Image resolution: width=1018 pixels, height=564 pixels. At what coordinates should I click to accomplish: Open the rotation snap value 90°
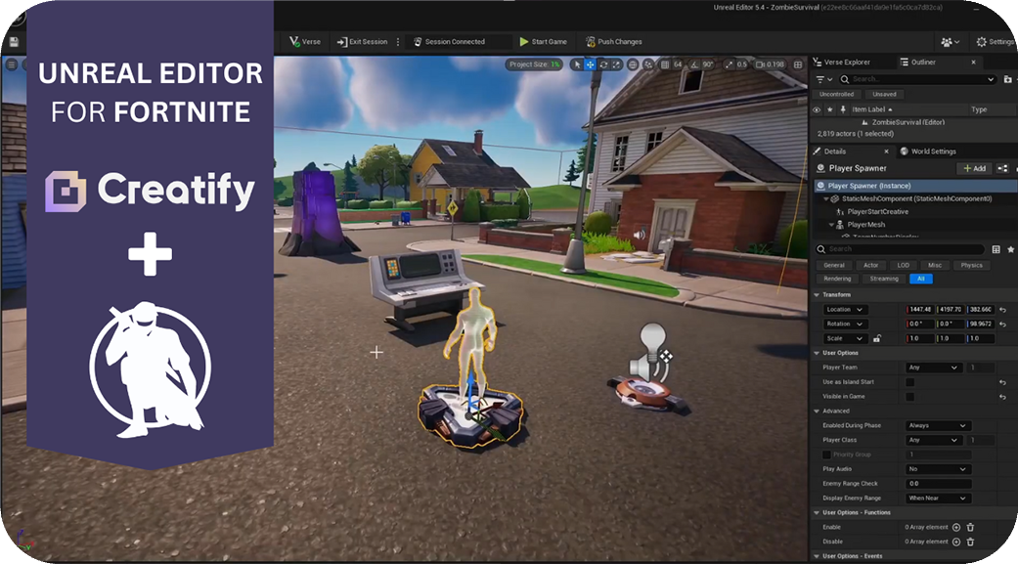pos(708,65)
